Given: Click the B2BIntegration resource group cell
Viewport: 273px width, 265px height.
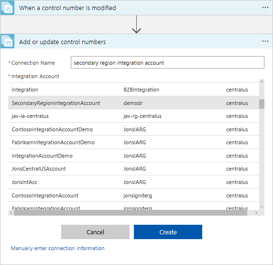Looking at the screenshot, I should 142,90.
